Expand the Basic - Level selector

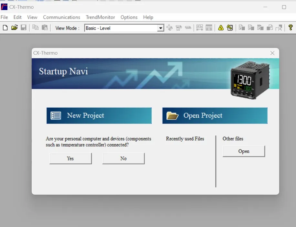[161, 28]
